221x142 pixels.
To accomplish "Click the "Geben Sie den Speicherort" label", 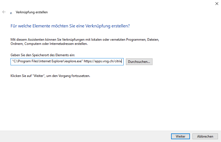I will [x=43, y=55].
